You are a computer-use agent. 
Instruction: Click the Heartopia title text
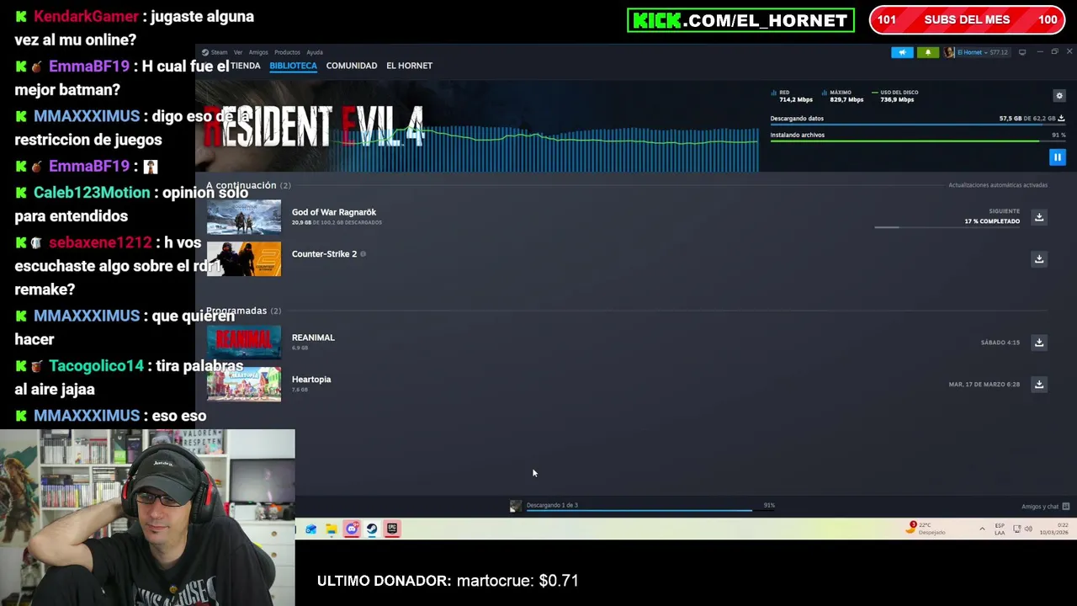coord(311,380)
